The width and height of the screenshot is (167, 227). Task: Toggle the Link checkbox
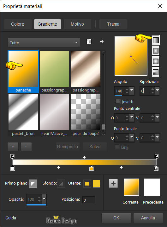click(x=117, y=147)
